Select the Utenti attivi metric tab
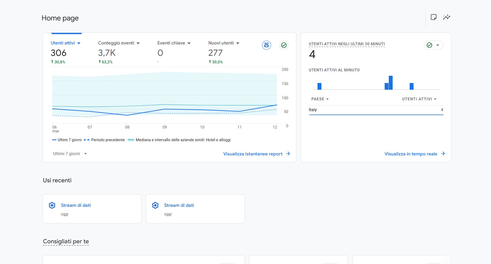 coord(65,43)
